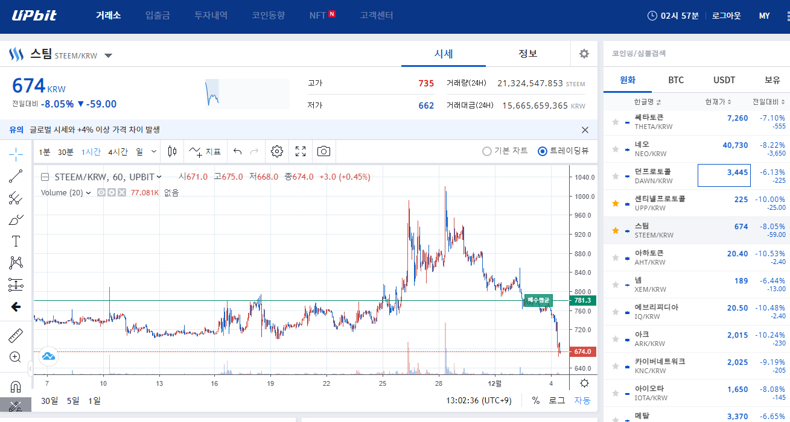790x422 pixels.
Task: Open the 거래소 menu
Action: point(109,16)
